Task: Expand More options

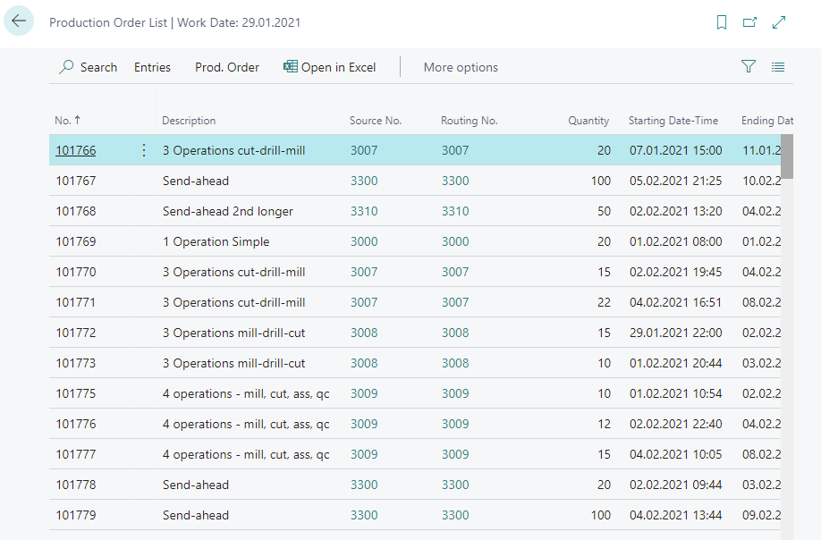Action: [461, 67]
